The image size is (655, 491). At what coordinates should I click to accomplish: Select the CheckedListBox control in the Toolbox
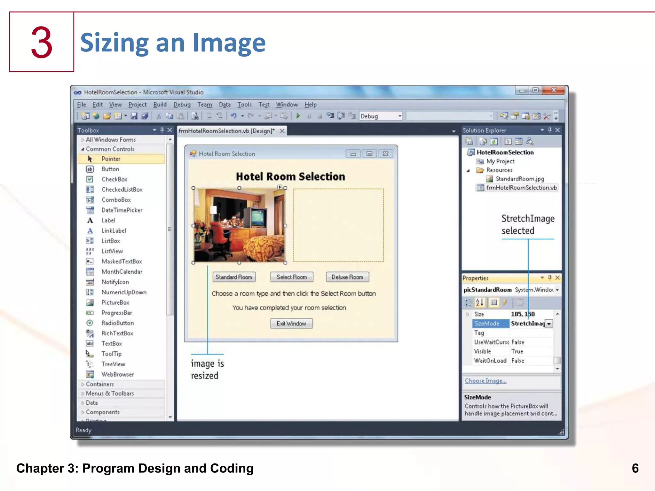[122, 190]
